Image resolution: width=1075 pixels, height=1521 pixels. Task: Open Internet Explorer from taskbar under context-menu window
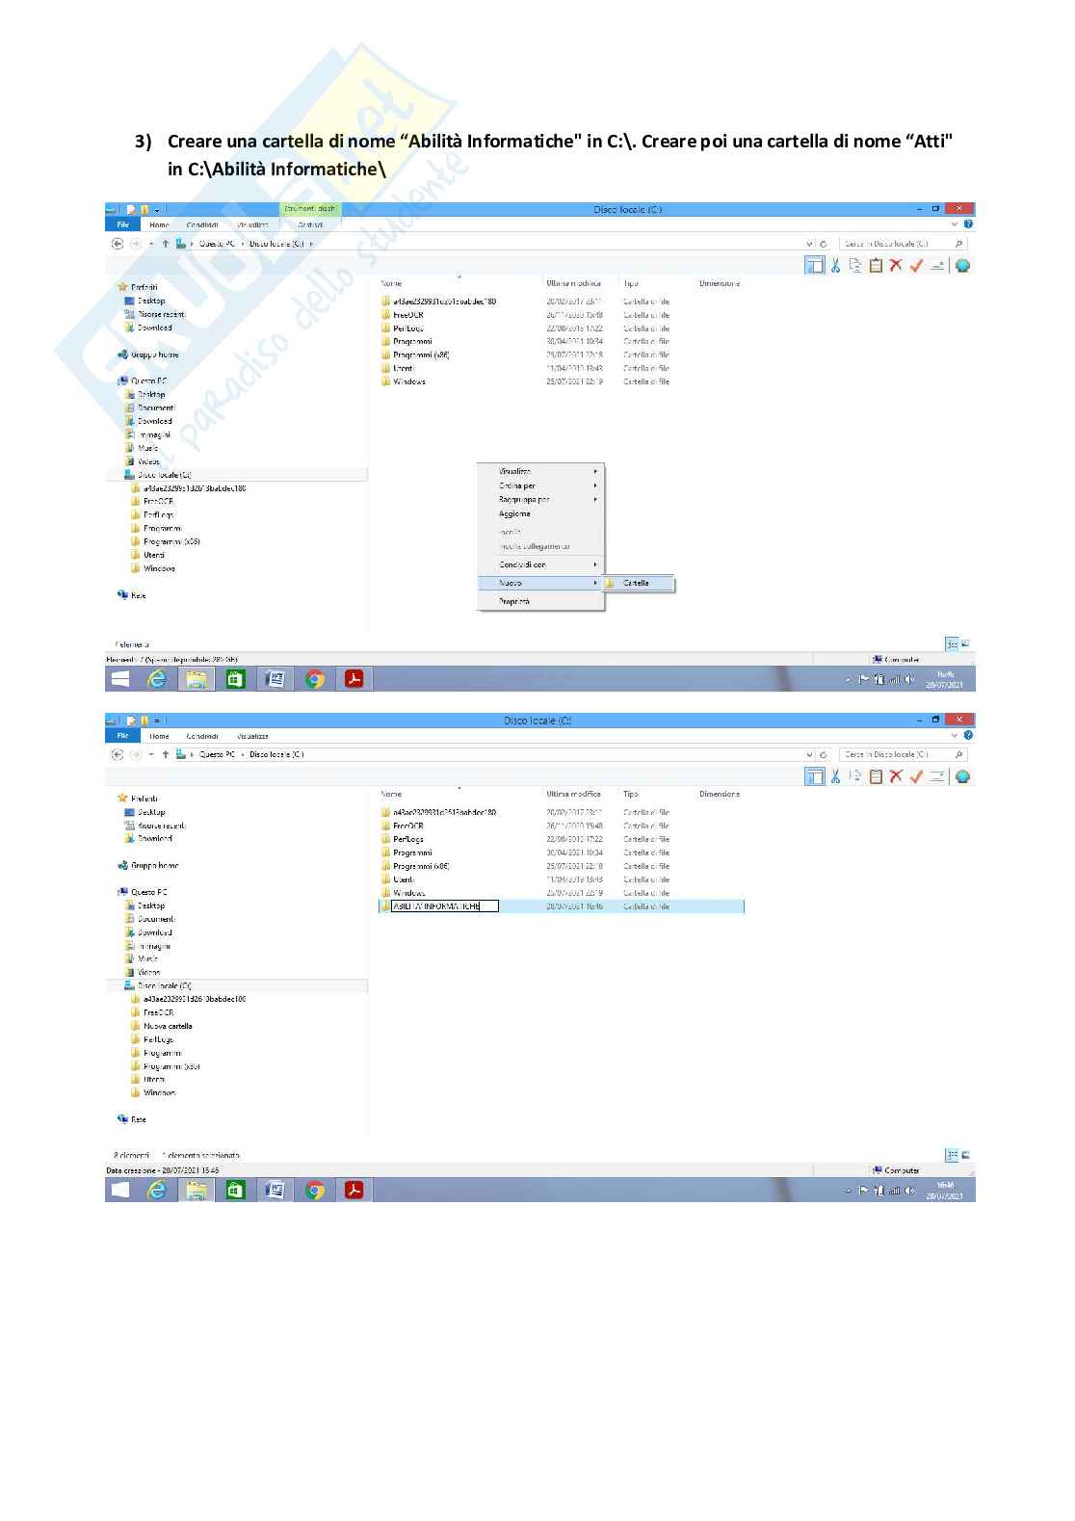pyautogui.click(x=156, y=679)
